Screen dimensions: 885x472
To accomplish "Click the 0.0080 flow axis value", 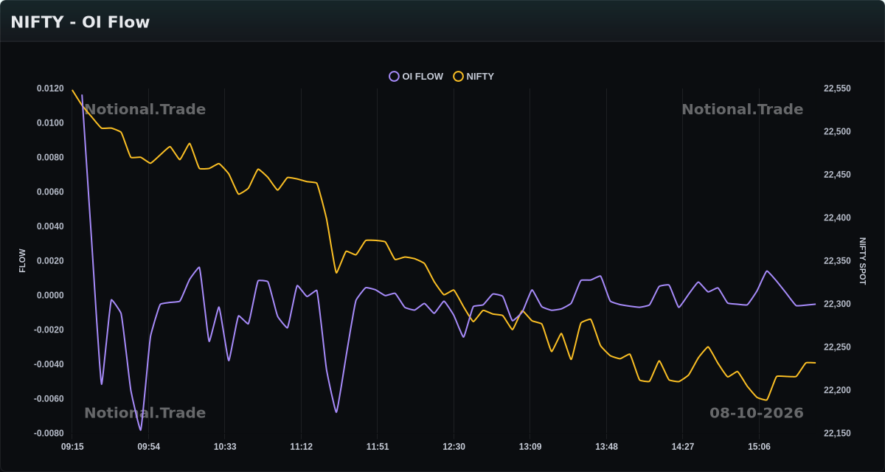I will [50, 158].
